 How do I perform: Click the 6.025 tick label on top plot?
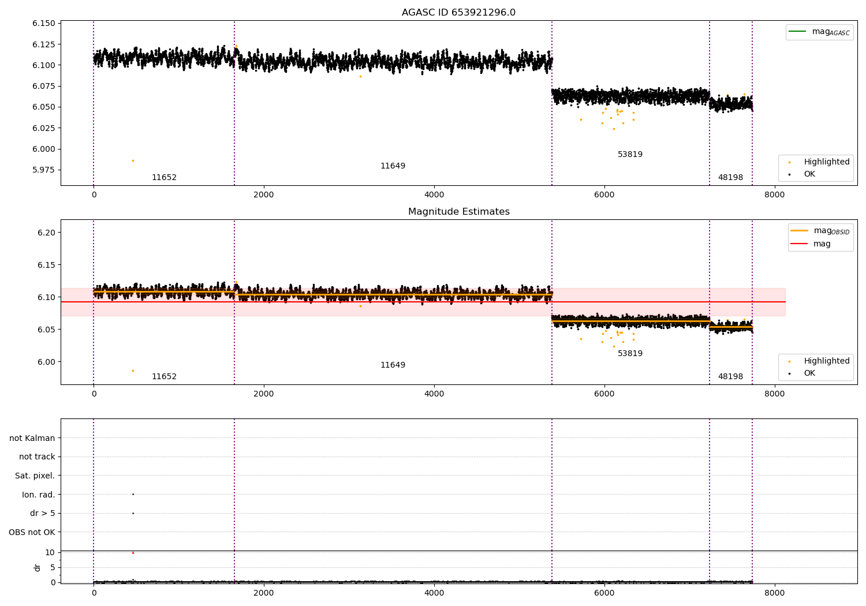(44, 128)
